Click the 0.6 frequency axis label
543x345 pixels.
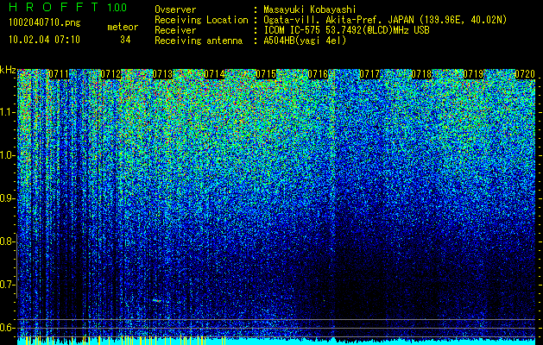7,328
